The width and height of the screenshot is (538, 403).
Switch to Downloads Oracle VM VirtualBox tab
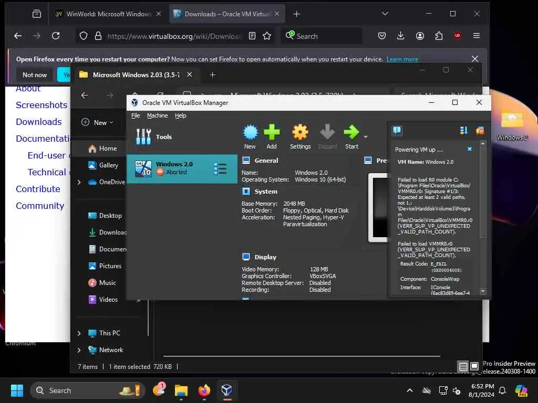click(x=227, y=14)
